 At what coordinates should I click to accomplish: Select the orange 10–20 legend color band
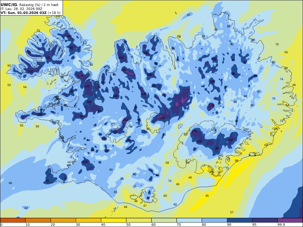click(38, 220)
